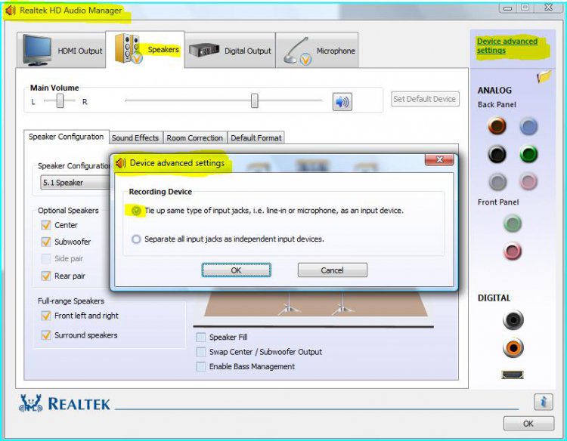
Task: Cancel the Device advanced settings dialog
Action: tap(333, 270)
